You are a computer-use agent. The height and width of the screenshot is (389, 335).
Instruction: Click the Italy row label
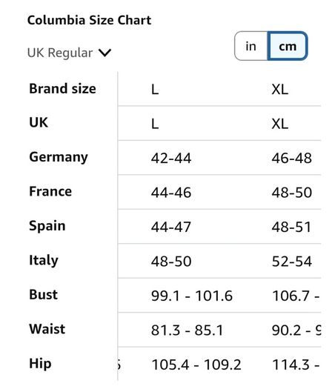[x=44, y=261]
